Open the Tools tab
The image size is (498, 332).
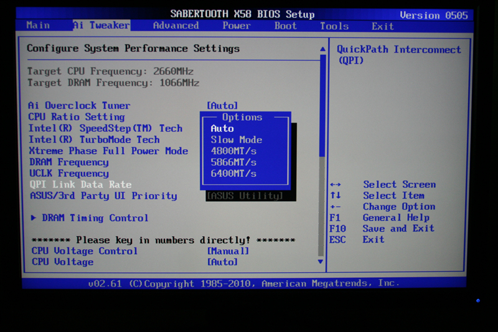(x=334, y=26)
